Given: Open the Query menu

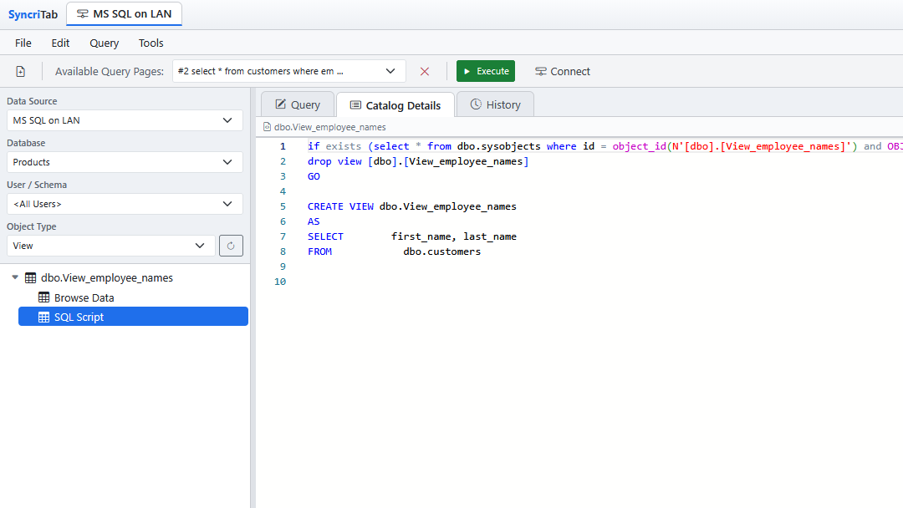Looking at the screenshot, I should [105, 43].
